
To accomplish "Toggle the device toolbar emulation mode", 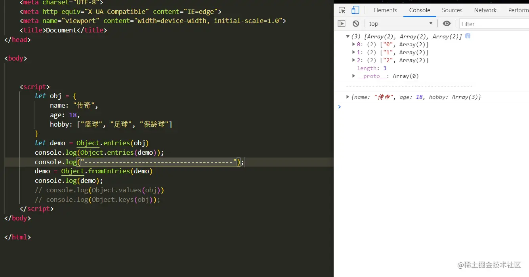I will (x=355, y=10).
